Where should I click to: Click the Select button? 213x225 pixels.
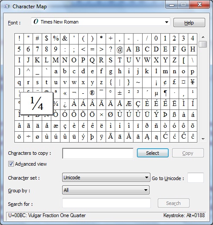pyautogui.click(x=153, y=153)
